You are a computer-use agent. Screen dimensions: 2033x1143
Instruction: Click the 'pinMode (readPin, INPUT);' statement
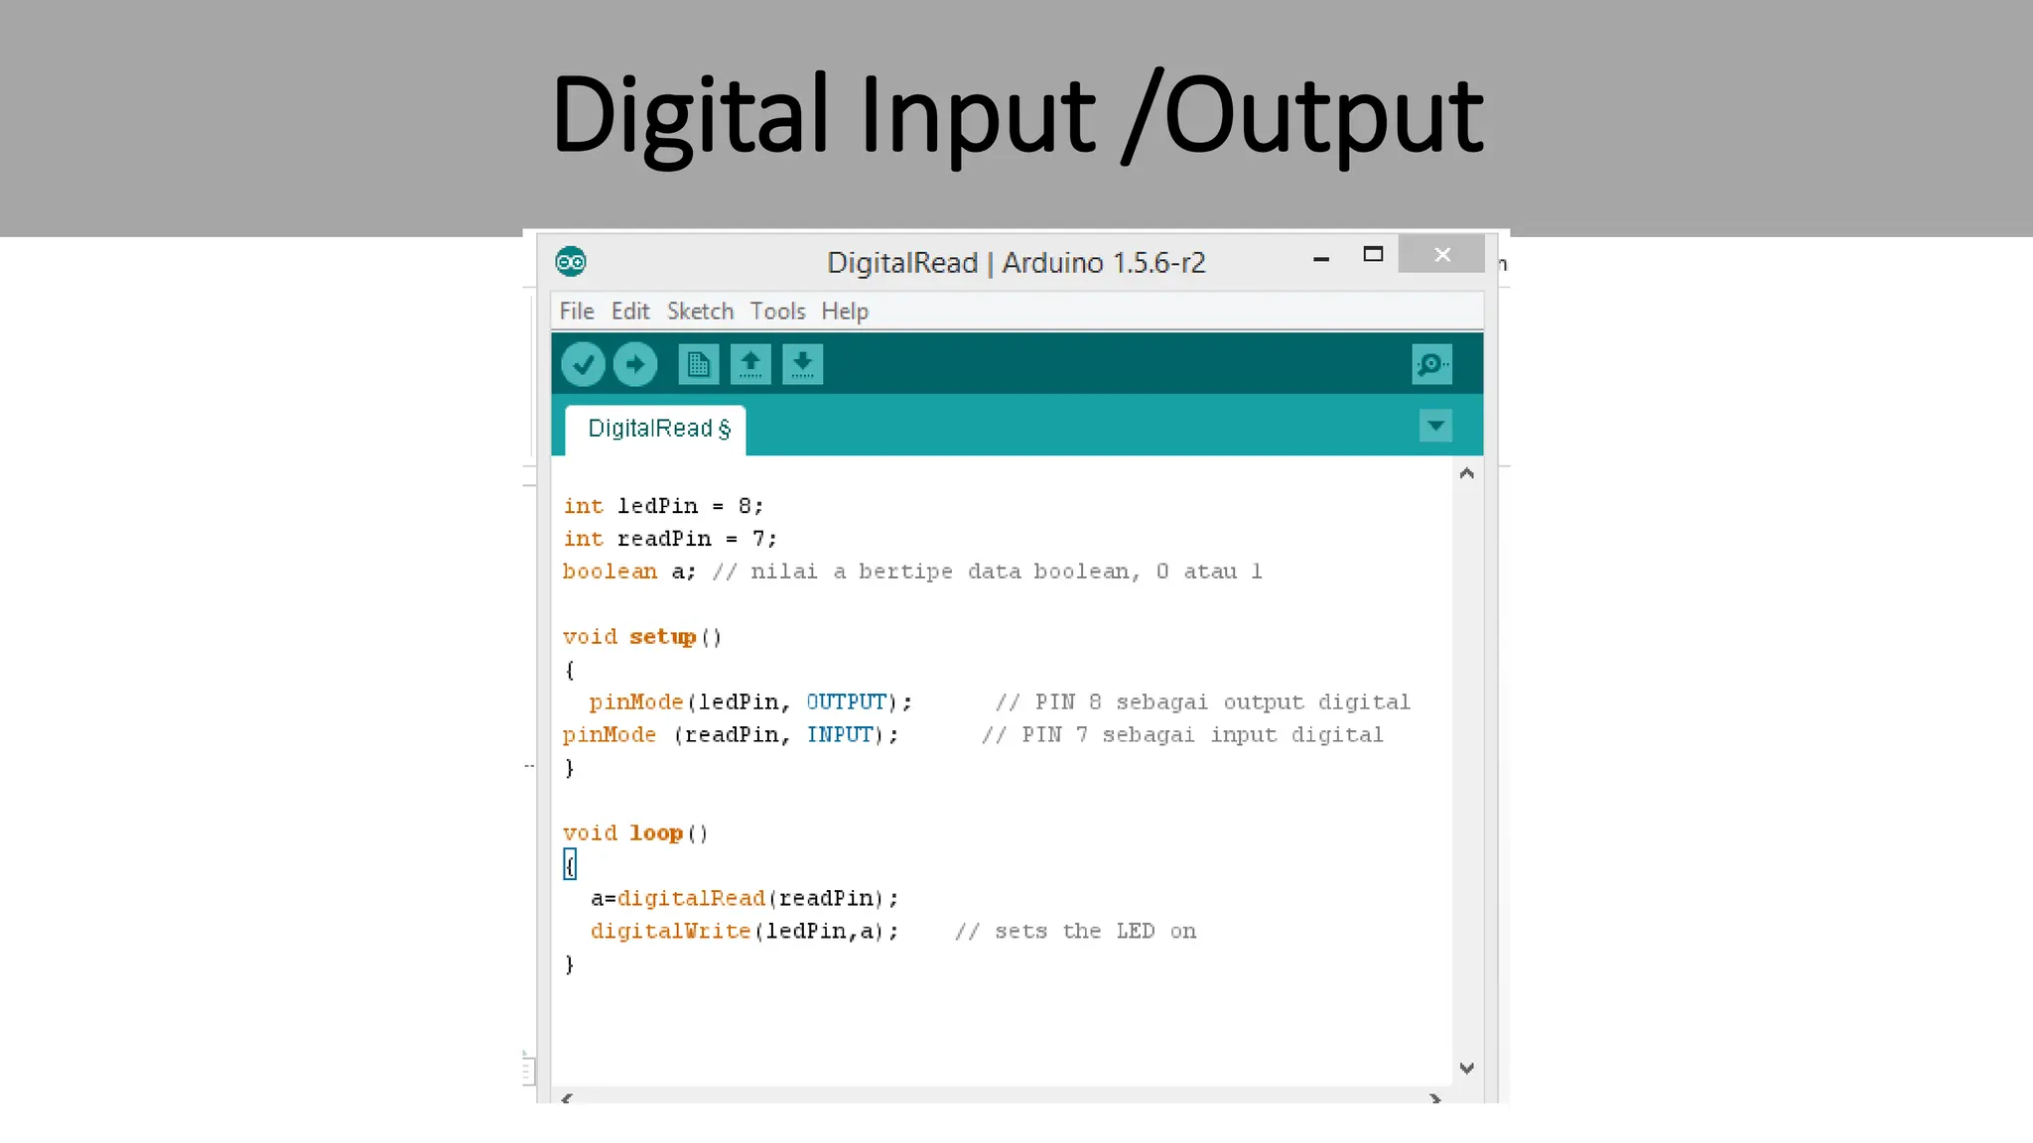(x=731, y=735)
